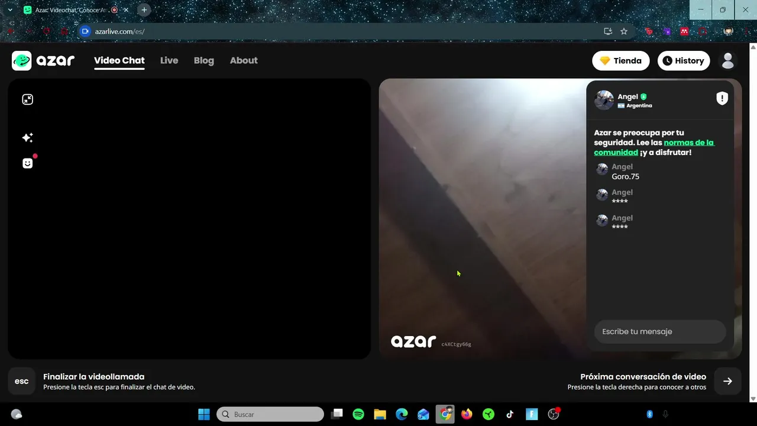Click the Bluetooth tray icon

tap(649, 414)
